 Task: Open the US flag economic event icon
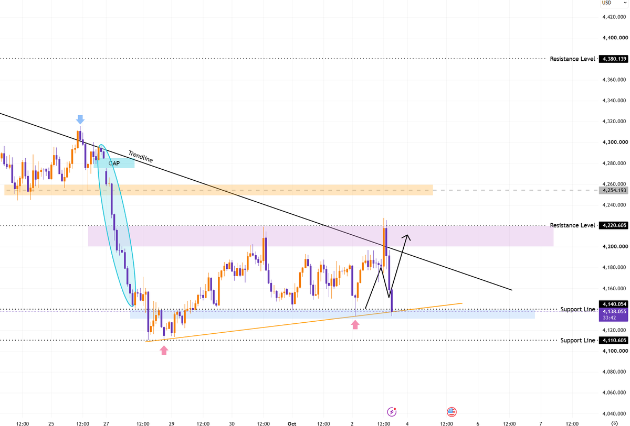click(x=451, y=412)
